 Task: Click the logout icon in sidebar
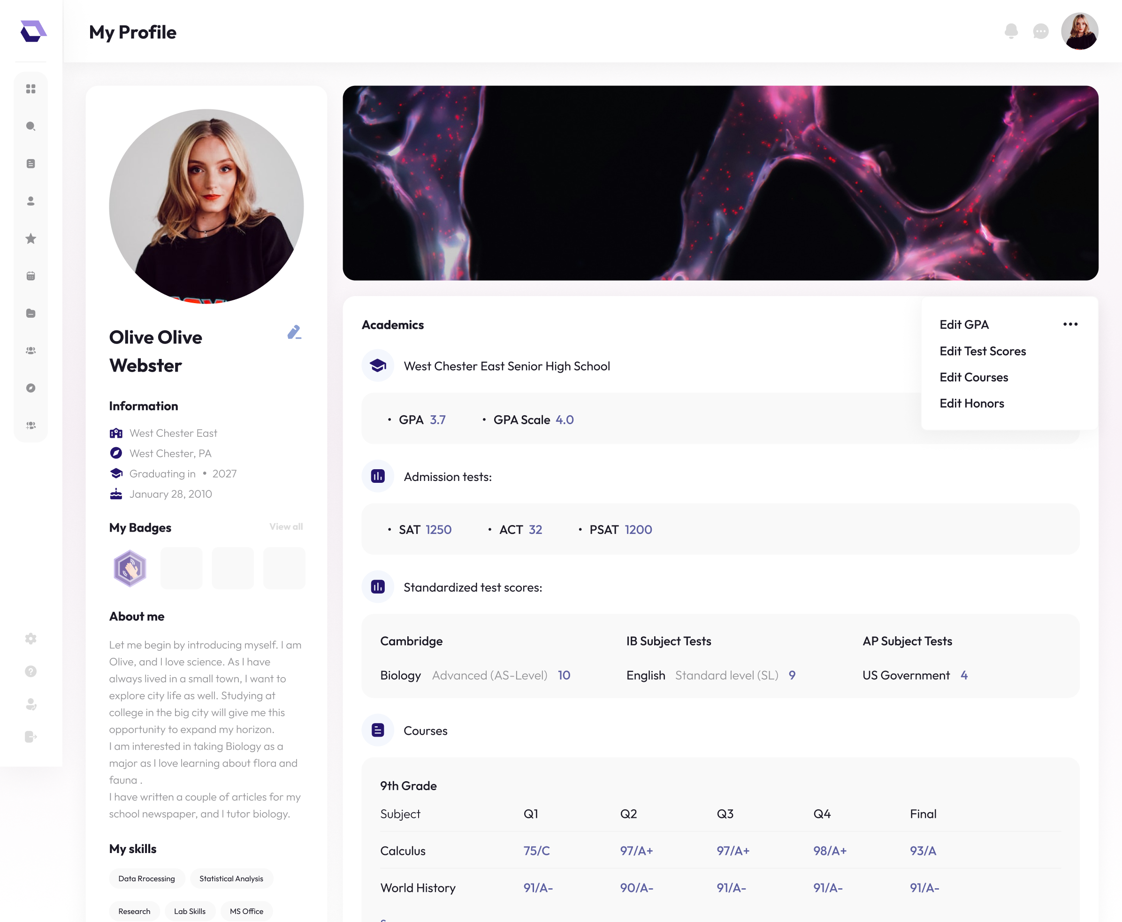tap(31, 737)
